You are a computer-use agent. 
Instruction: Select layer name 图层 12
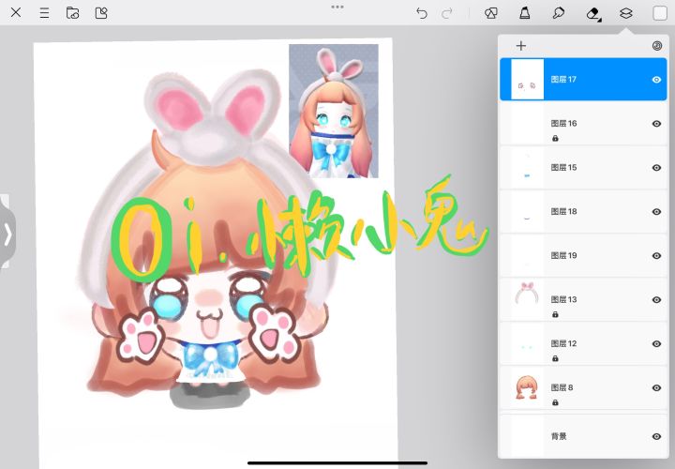[x=563, y=343]
